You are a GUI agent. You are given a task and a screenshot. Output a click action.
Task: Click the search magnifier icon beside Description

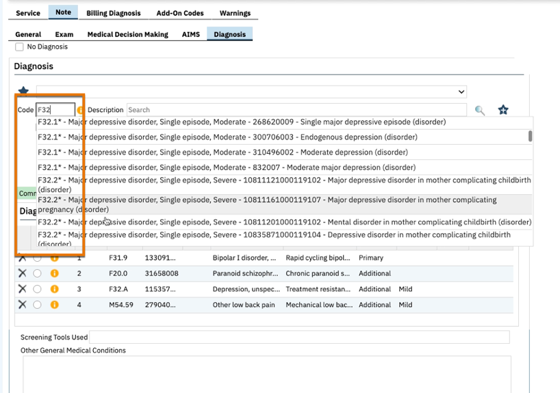[480, 110]
